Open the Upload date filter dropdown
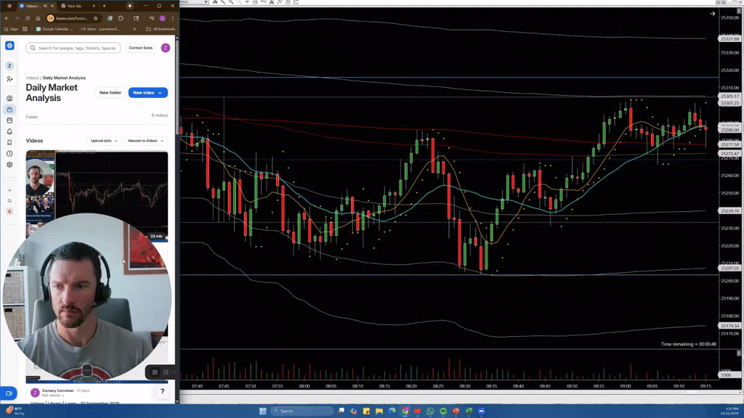The image size is (744, 418). tap(102, 140)
